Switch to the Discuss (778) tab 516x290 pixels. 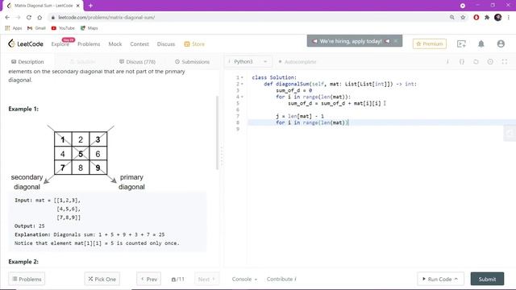tap(137, 62)
